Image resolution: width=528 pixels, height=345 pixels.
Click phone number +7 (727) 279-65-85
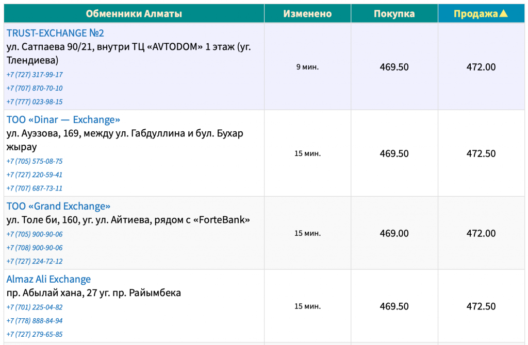pos(35,334)
